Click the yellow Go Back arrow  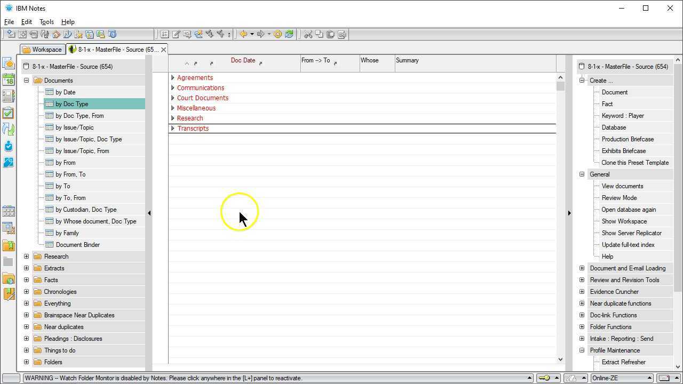click(243, 34)
